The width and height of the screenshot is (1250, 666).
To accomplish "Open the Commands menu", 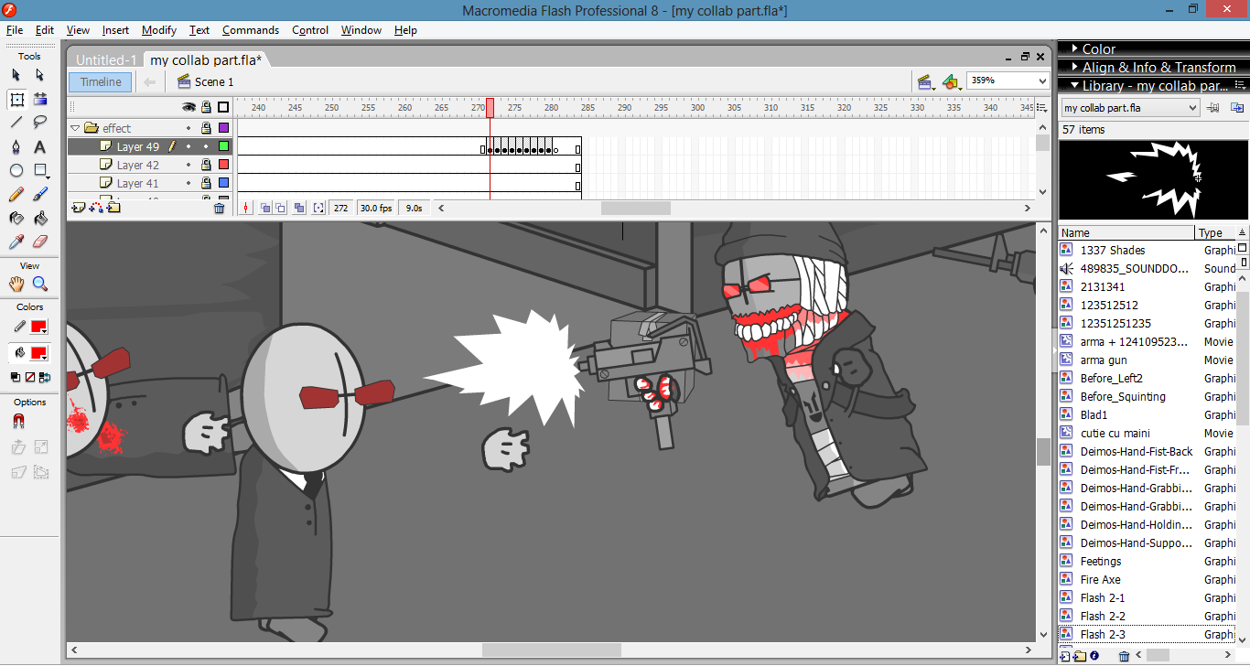I will 251,30.
